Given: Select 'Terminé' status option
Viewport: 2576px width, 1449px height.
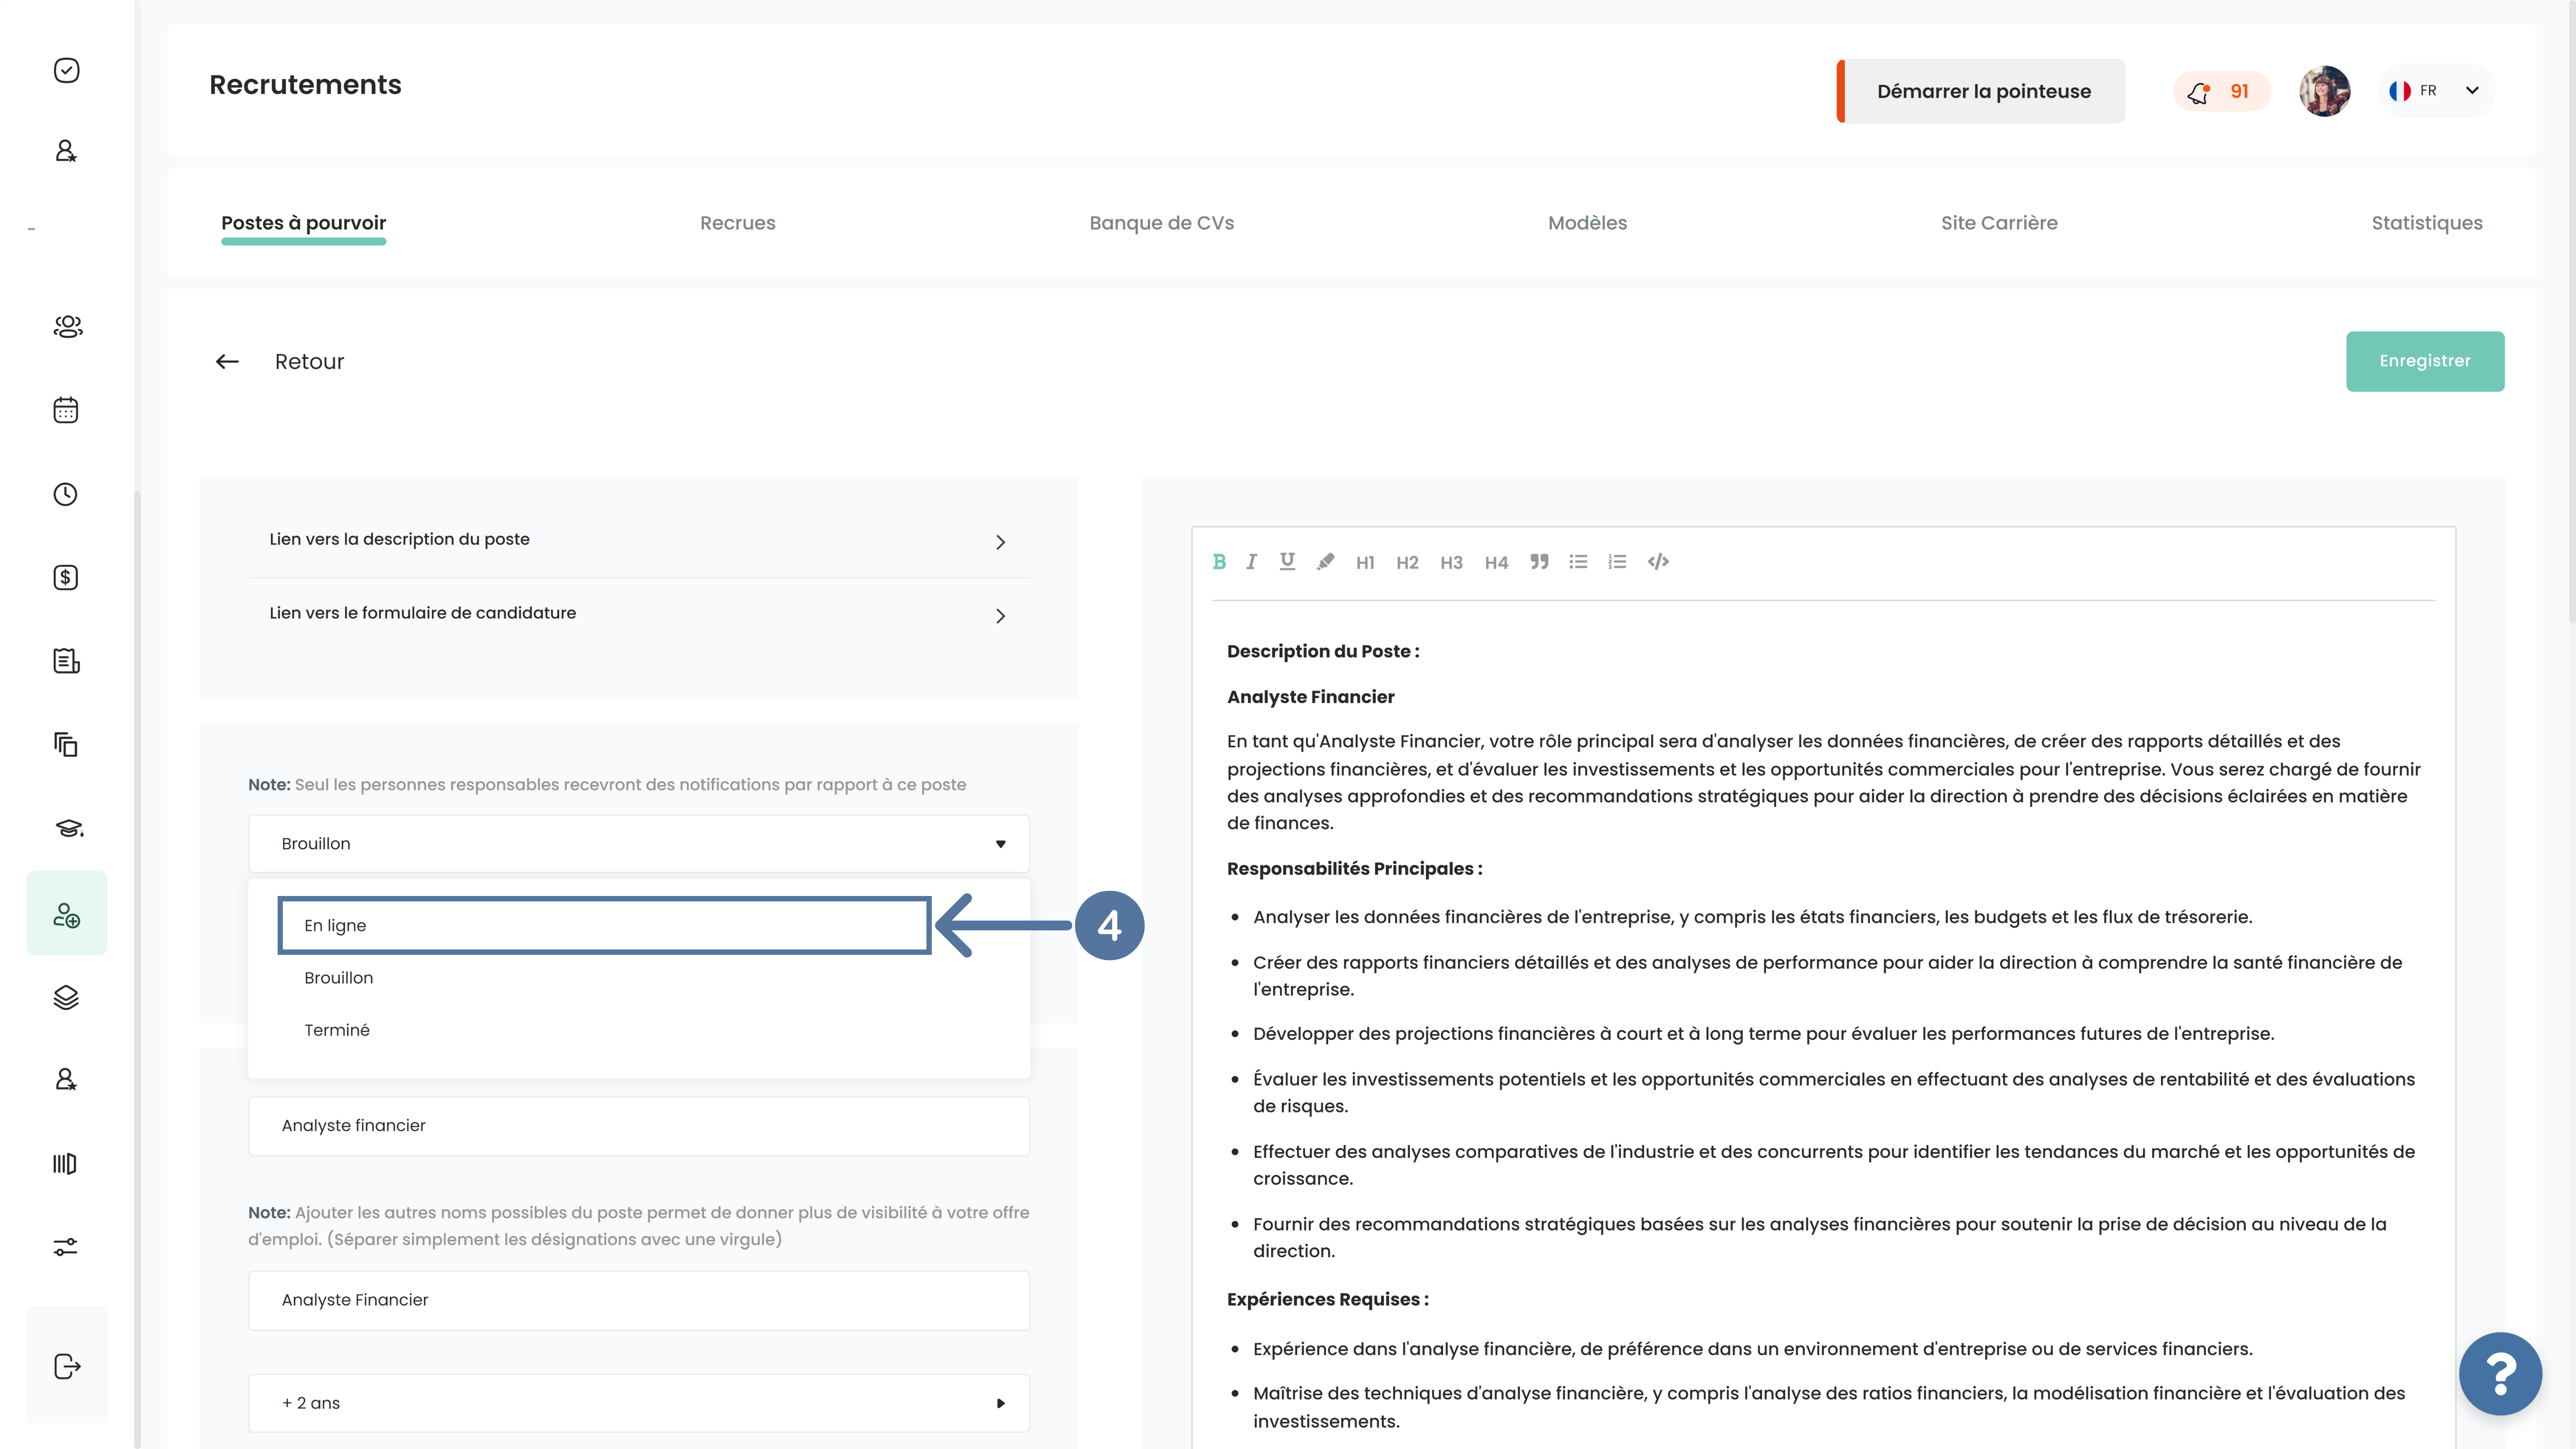Looking at the screenshot, I should click(x=337, y=1030).
